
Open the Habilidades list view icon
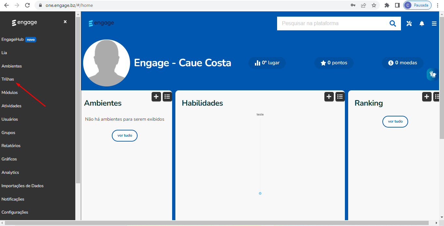click(340, 97)
